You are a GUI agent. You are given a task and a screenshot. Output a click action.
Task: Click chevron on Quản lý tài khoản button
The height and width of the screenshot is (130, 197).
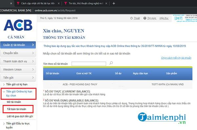[x=33, y=45]
